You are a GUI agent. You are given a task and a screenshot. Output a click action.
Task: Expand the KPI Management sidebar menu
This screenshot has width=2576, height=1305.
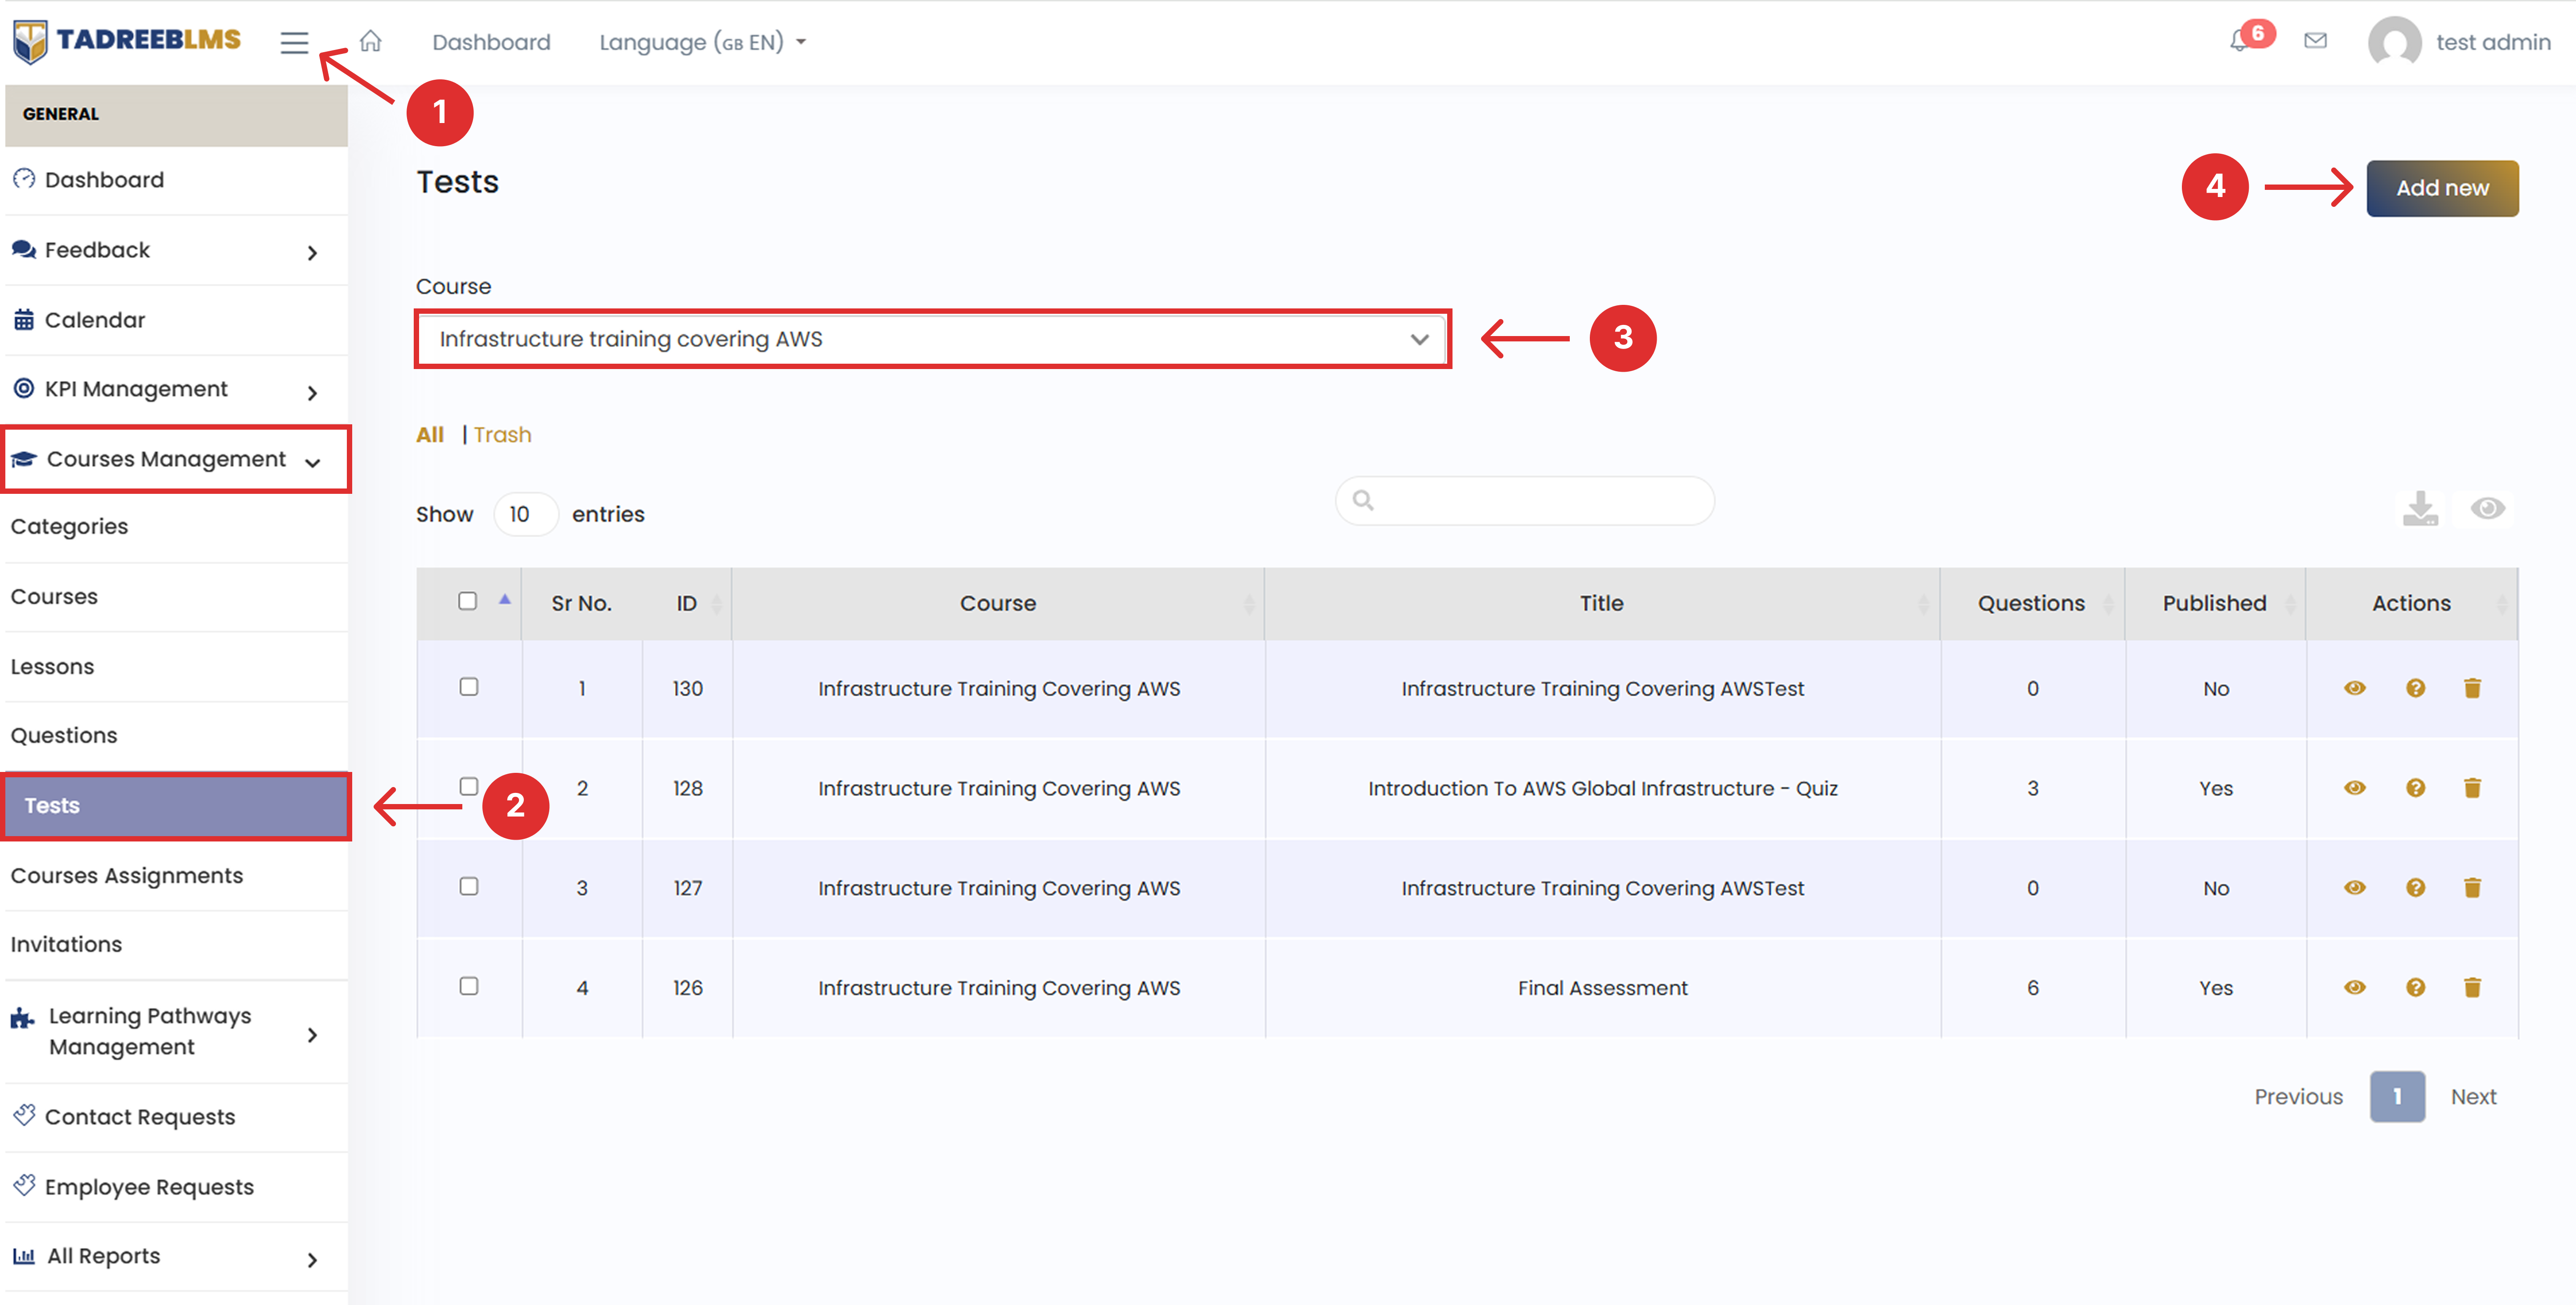tap(176, 389)
